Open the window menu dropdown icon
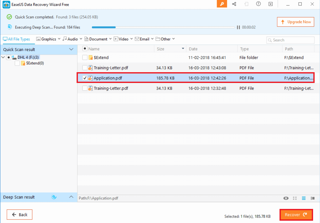This screenshot has height=223, width=320. pyautogui.click(x=271, y=4)
